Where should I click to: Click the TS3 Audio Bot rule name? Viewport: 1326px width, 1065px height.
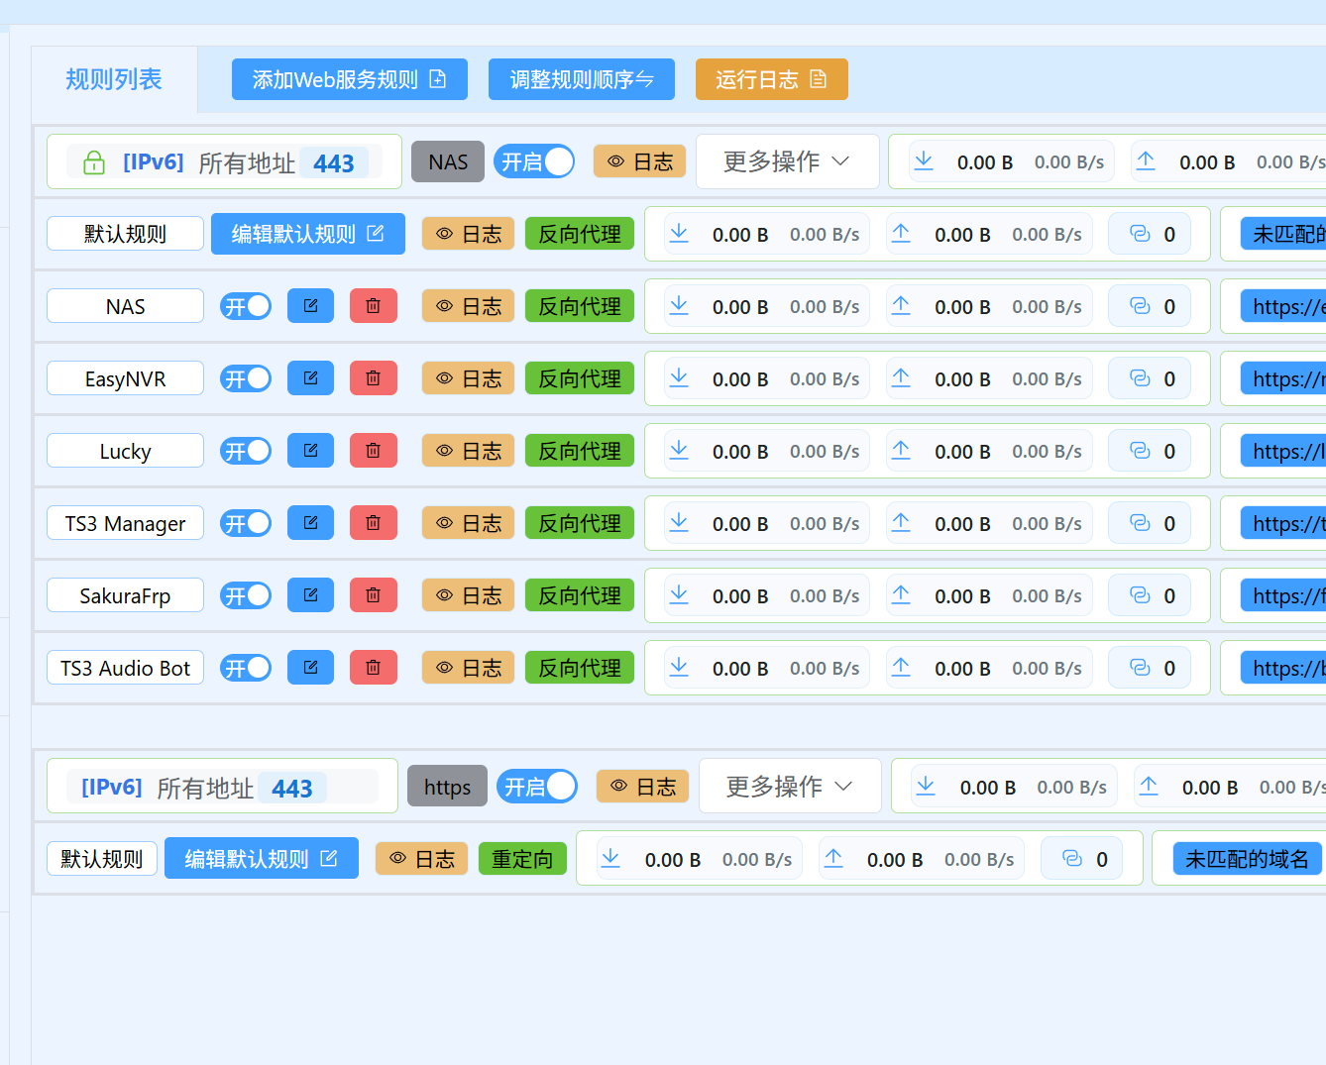point(126,668)
